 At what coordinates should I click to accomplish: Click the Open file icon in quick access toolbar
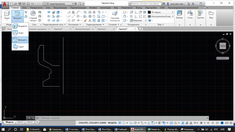(16, 4)
